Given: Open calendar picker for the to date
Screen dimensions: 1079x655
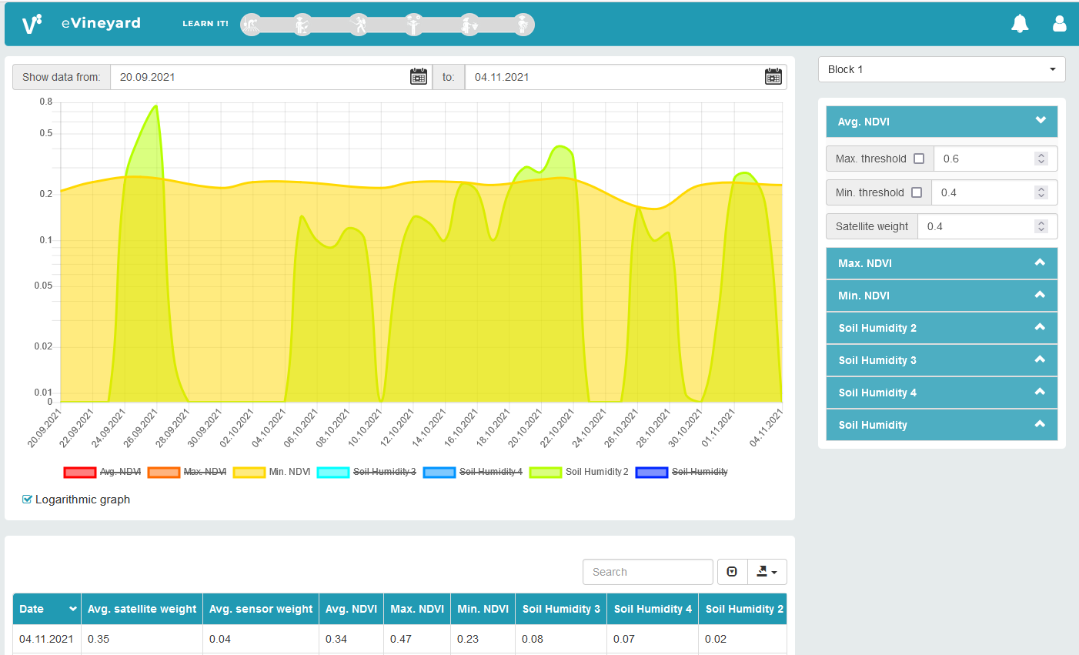Looking at the screenshot, I should coord(773,77).
